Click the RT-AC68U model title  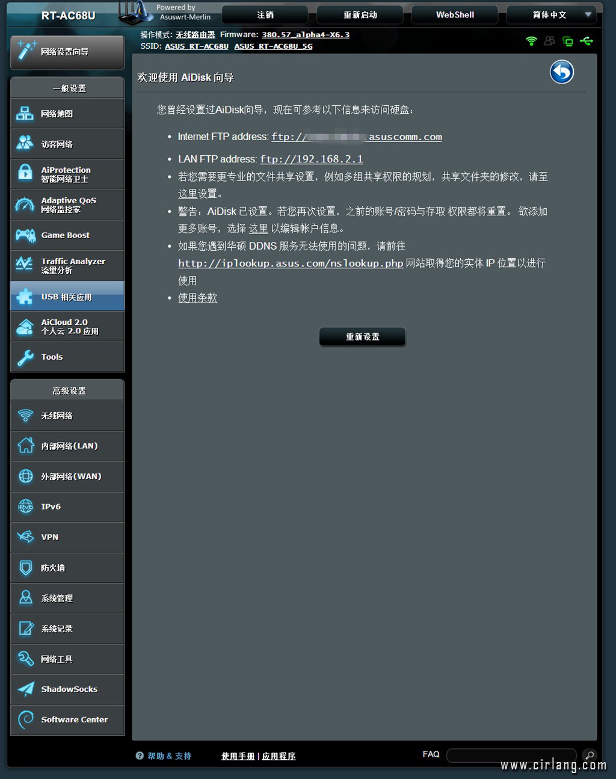tap(68, 16)
